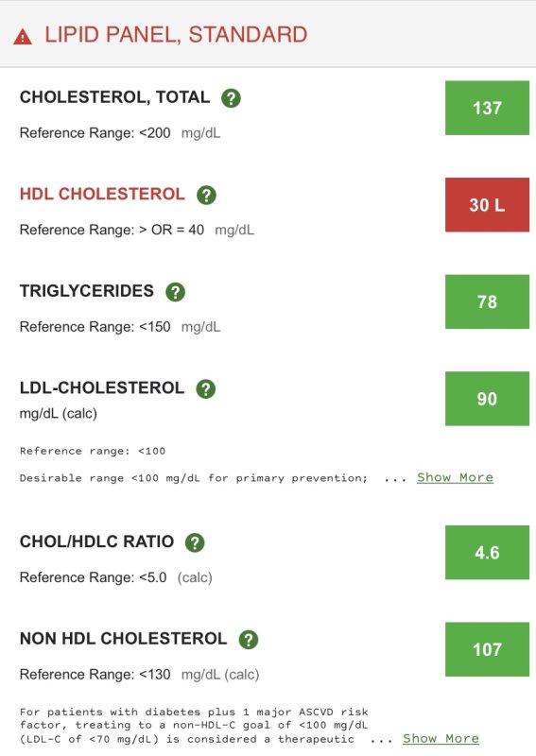536x756 pixels.
Task: Tap the 107 non-HDL result box
Action: pos(487,649)
